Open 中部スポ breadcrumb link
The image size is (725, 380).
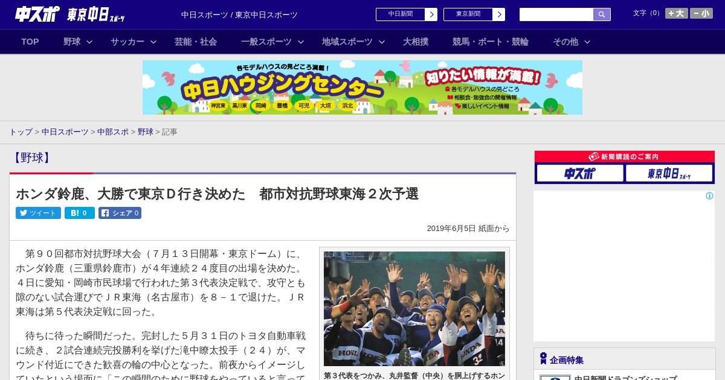tap(113, 131)
